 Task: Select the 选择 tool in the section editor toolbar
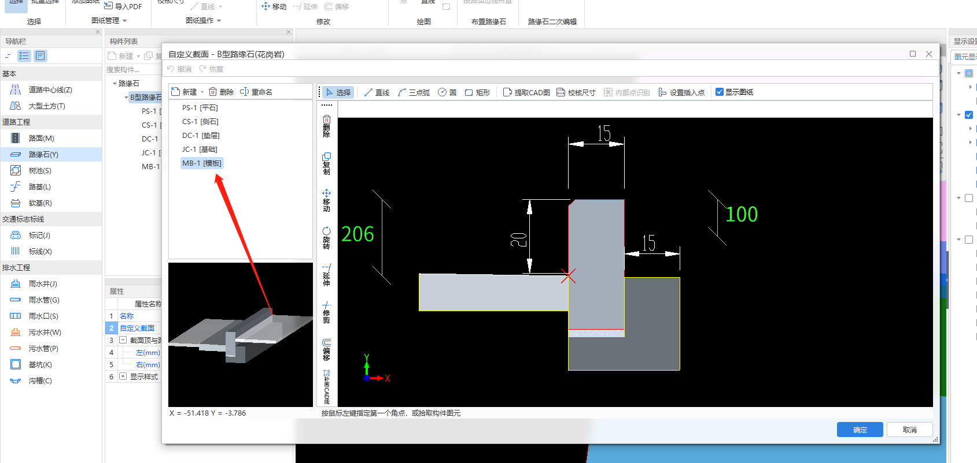[338, 92]
